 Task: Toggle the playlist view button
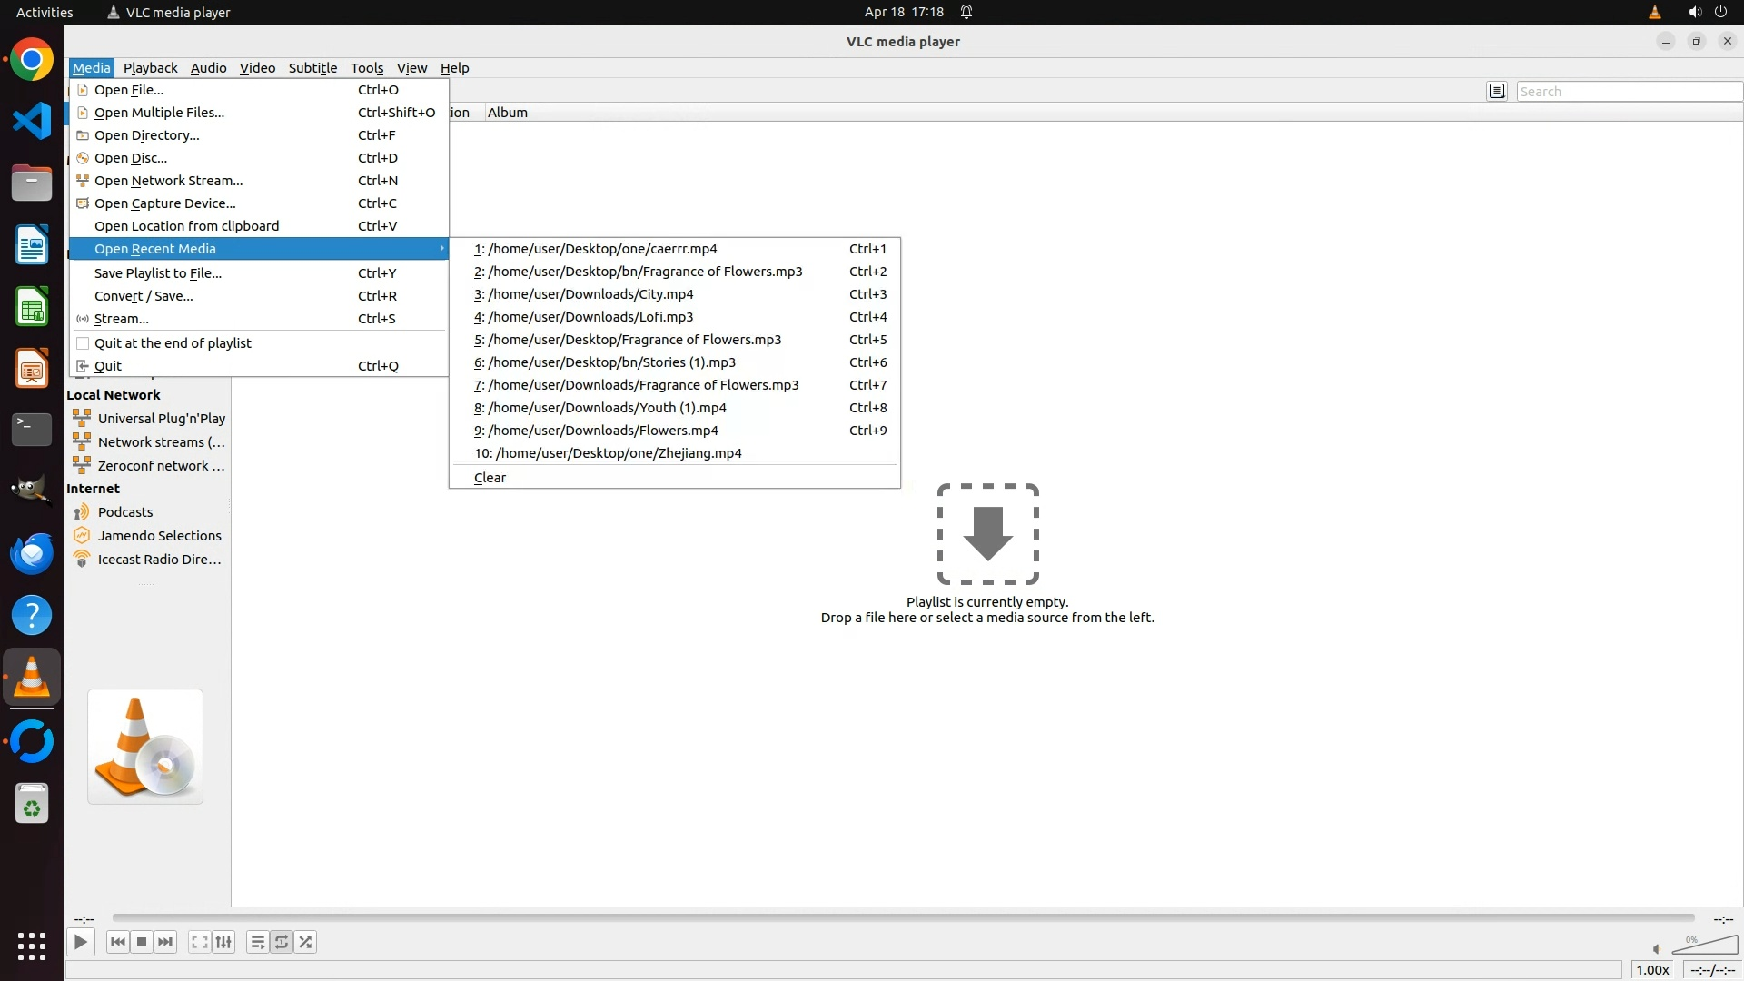tap(258, 942)
